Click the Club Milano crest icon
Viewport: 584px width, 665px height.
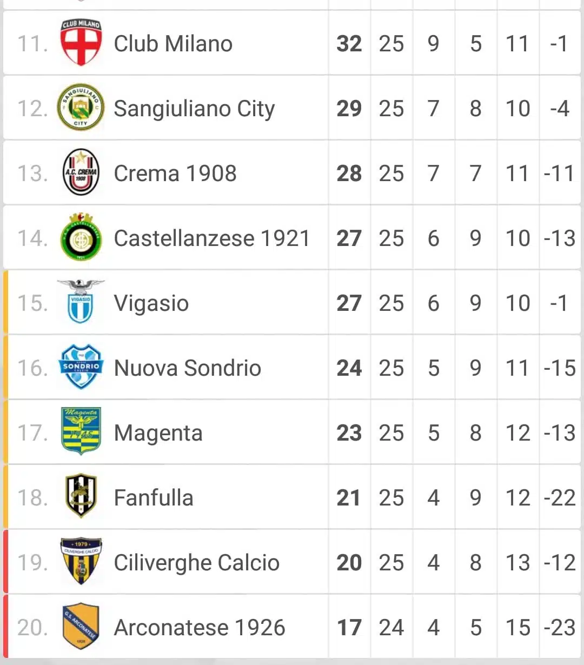(81, 43)
